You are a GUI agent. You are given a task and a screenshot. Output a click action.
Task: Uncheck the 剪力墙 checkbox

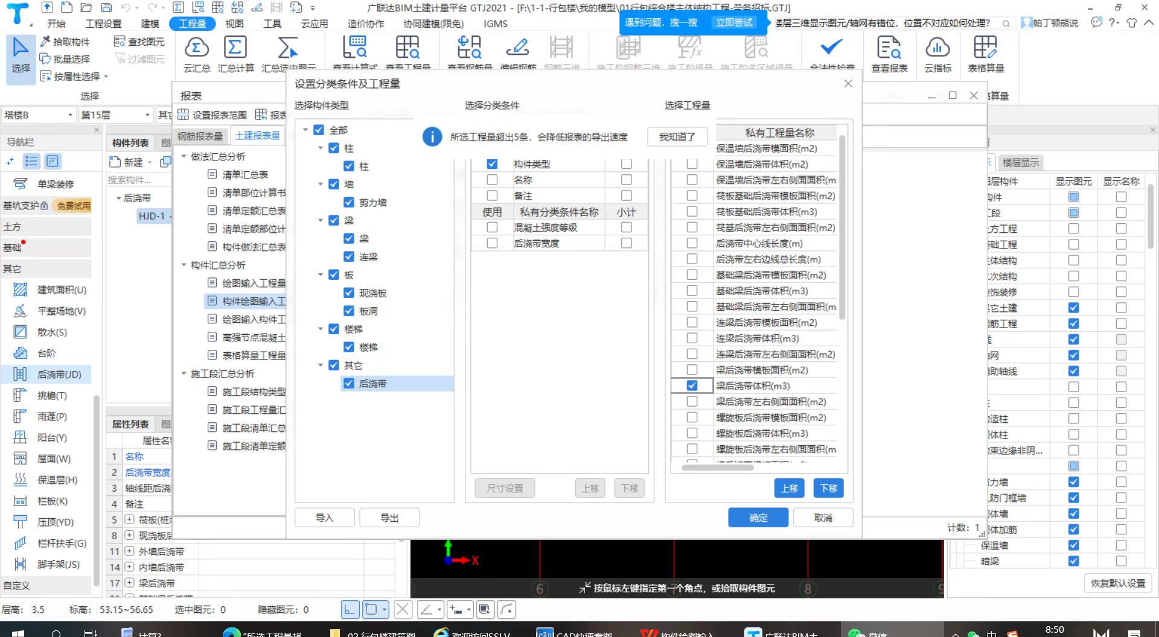click(349, 202)
